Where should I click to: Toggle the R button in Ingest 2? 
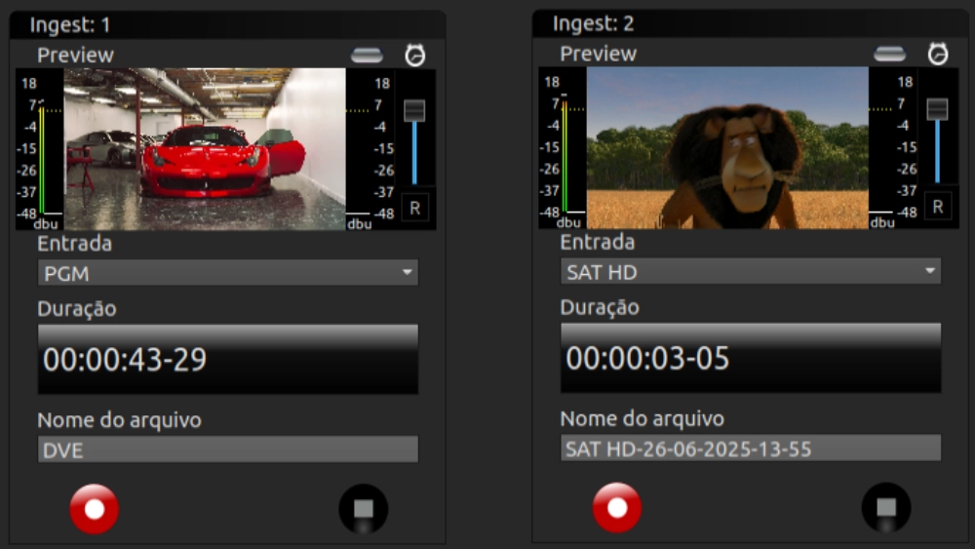click(x=938, y=207)
